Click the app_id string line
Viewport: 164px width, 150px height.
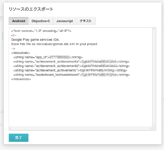coord(48,57)
